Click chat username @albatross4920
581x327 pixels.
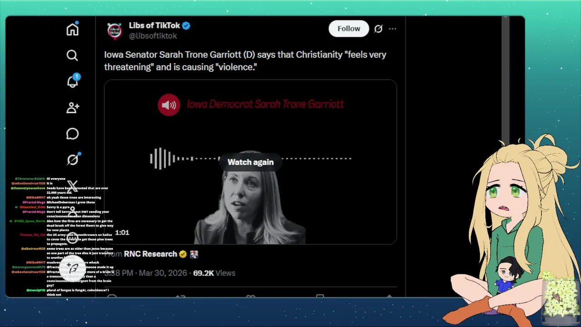[33, 249]
